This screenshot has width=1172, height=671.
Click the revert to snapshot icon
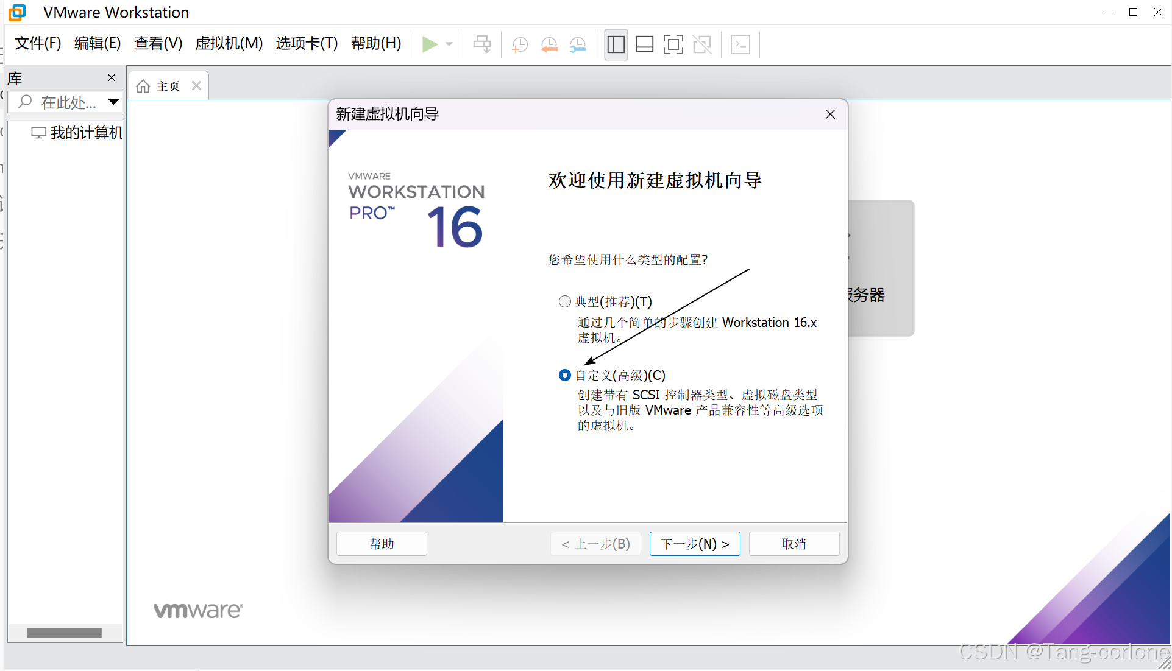pos(549,44)
